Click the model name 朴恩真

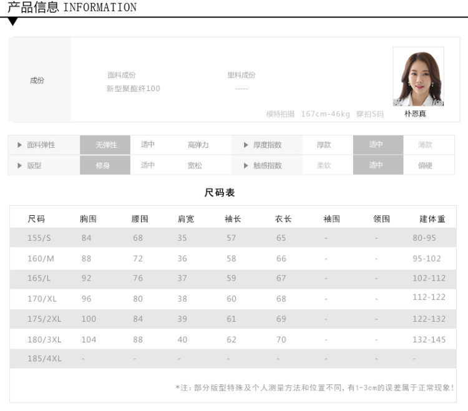(415, 114)
